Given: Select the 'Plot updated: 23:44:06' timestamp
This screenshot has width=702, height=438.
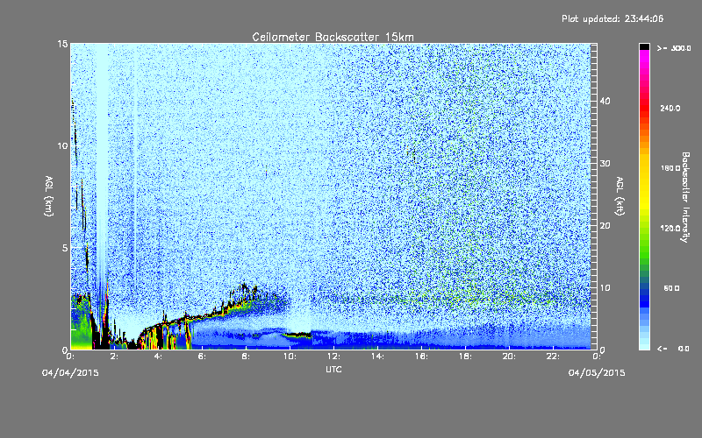Looking at the screenshot, I should pyautogui.click(x=612, y=18).
